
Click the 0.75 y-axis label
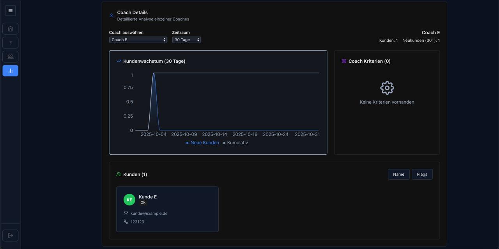[128, 88]
